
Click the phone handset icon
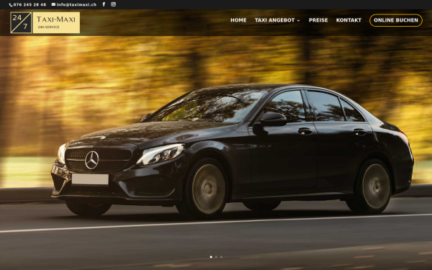[11, 5]
